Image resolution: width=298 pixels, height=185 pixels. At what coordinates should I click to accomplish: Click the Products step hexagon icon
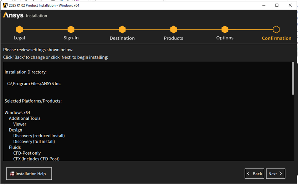pyautogui.click(x=174, y=29)
